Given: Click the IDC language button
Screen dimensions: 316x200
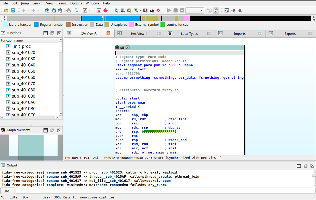Looking at the screenshot, I should (8, 191).
